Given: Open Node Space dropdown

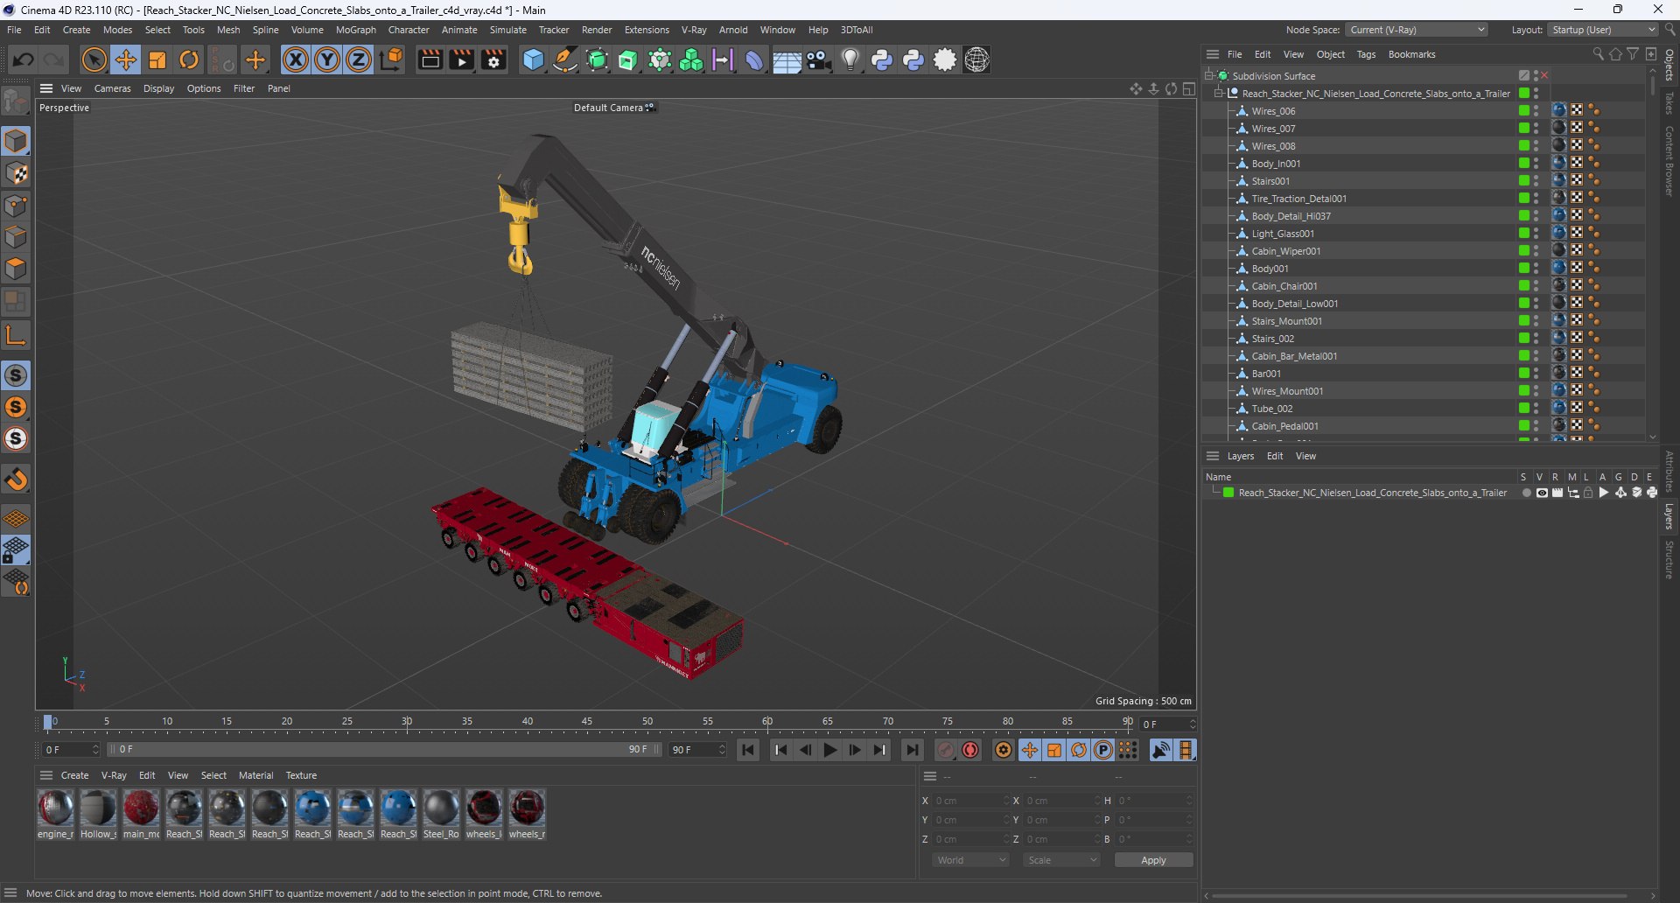Looking at the screenshot, I should click(1417, 30).
